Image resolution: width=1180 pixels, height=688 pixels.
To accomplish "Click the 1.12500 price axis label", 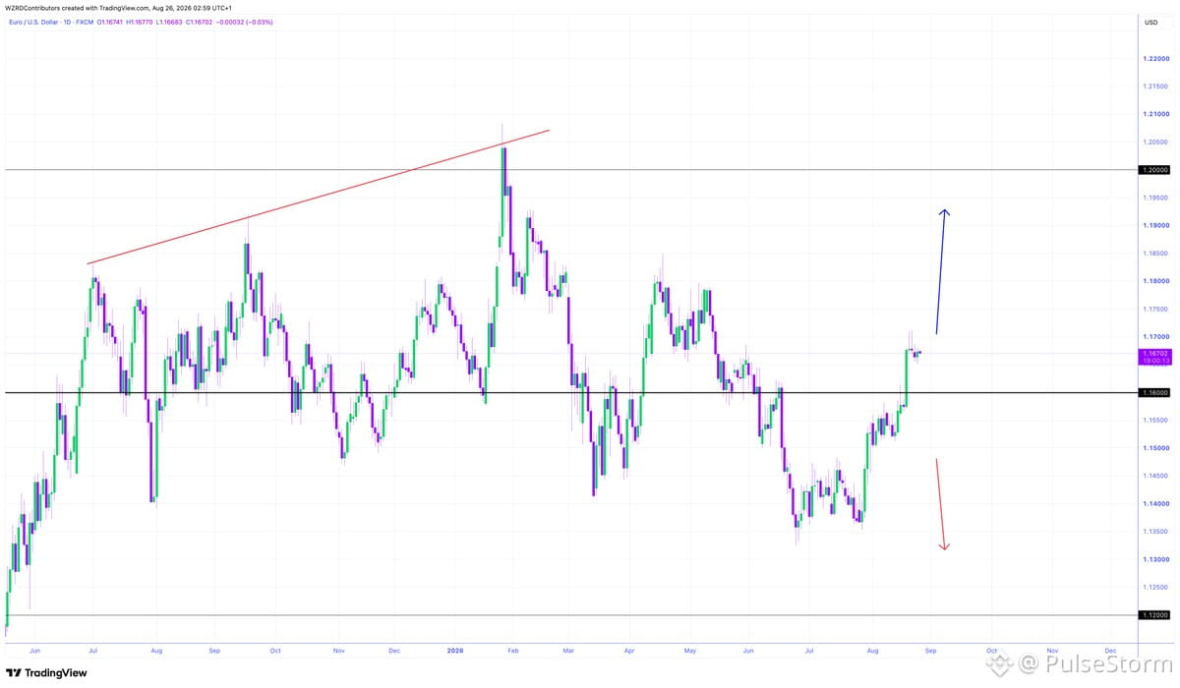I will point(1154,588).
